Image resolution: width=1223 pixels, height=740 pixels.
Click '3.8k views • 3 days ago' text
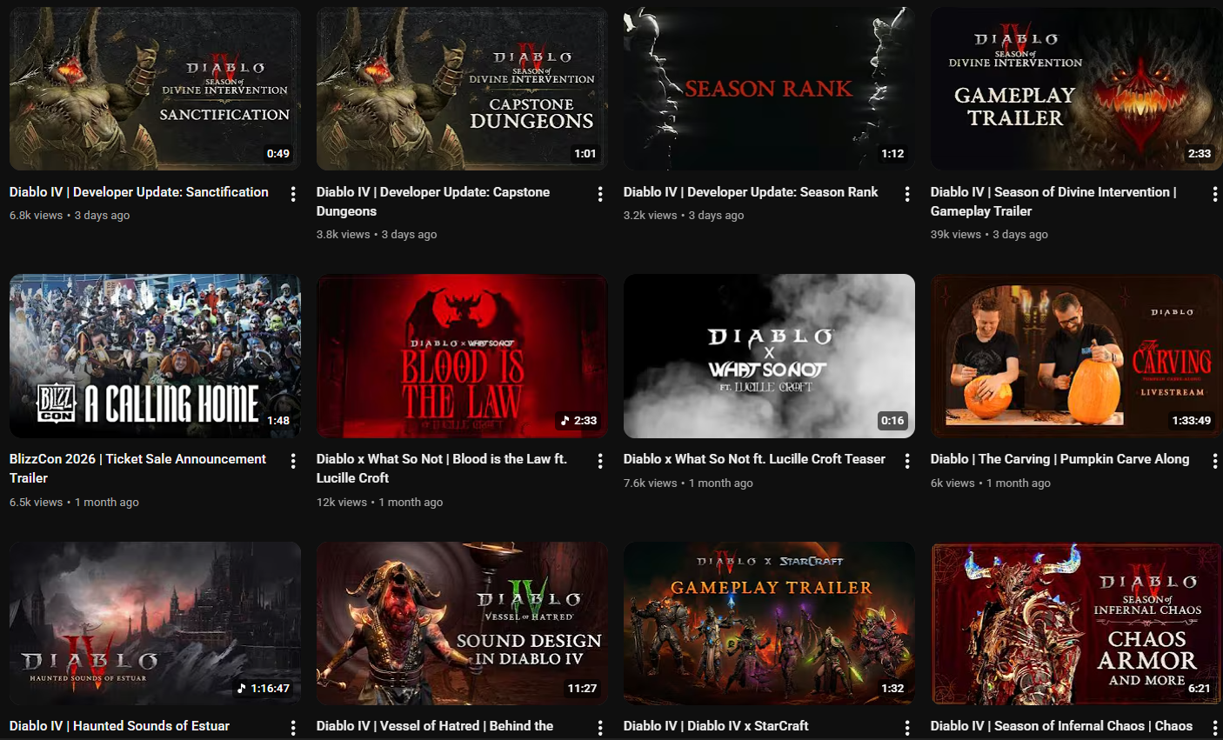[377, 235]
